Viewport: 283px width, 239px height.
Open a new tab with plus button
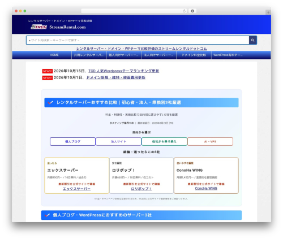click(268, 12)
